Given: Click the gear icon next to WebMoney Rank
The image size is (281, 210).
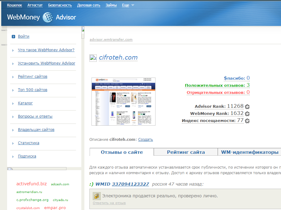Looking at the screenshot, I should coord(247,114).
